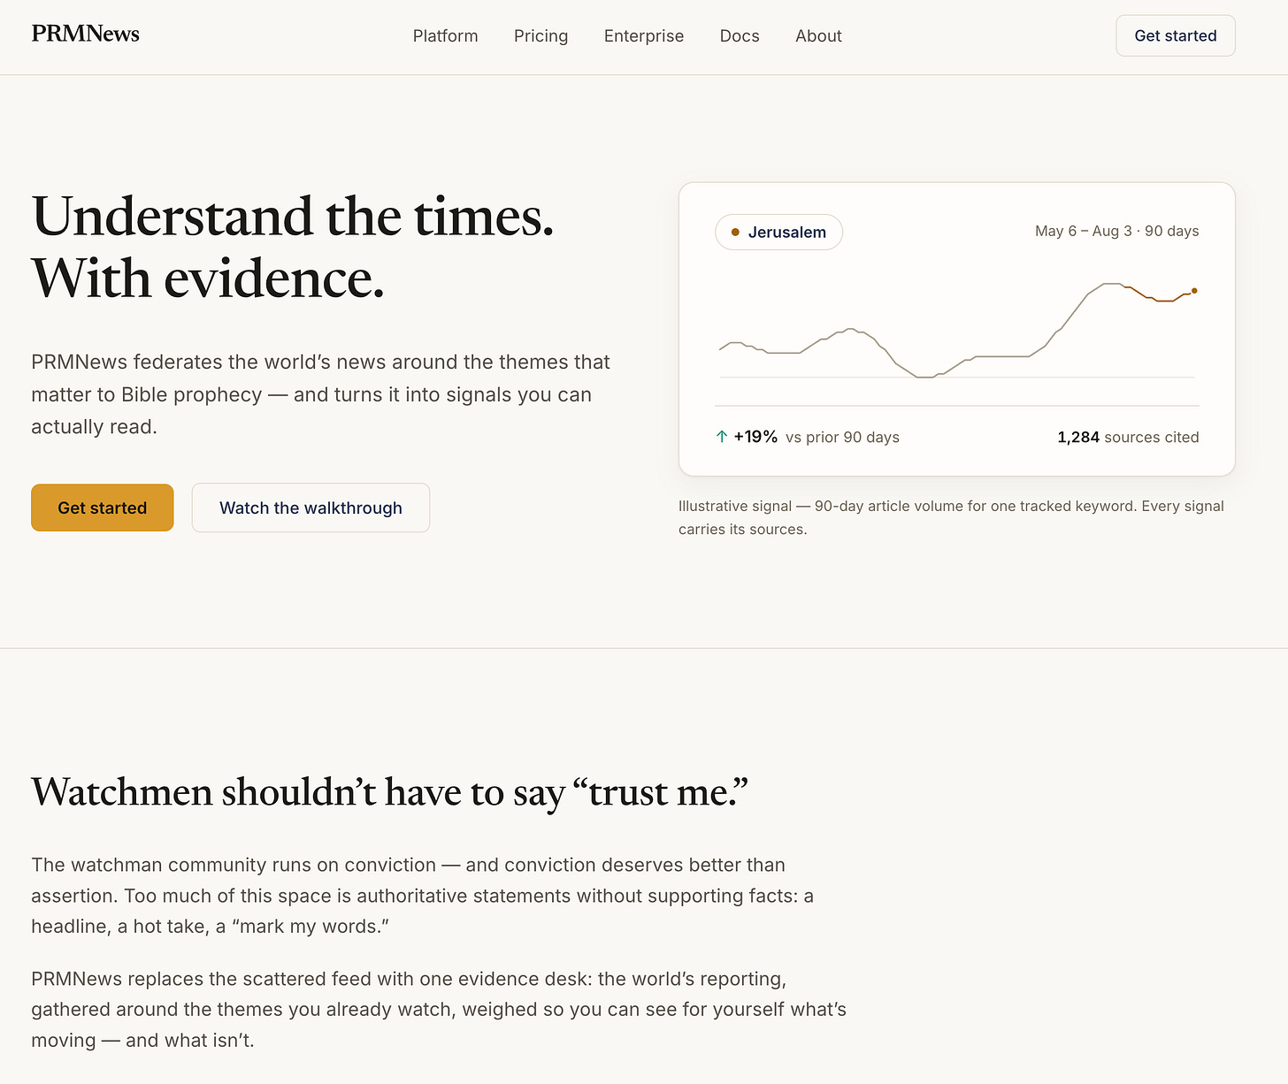The height and width of the screenshot is (1084, 1288).
Task: Click Watch the walkthrough
Action: point(310,508)
